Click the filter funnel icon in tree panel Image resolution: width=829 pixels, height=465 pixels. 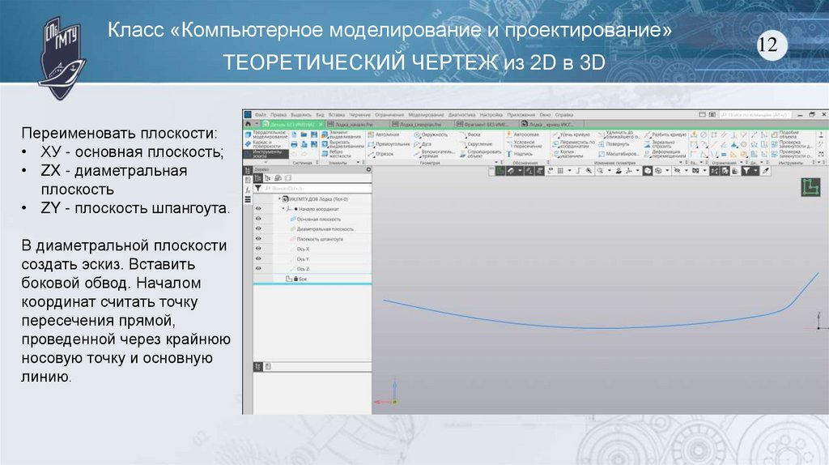pos(258,188)
